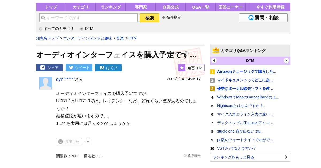This screenshot has height=168, width=321.
Task: Show previous category with left arrow
Action: [214, 61]
